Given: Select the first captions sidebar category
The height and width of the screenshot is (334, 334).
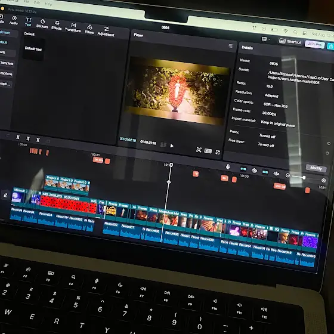Looking at the screenshot, I should pyautogui.click(x=7, y=73).
